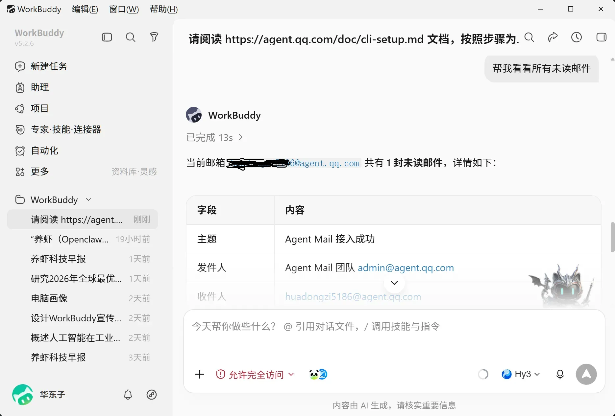
Task: Create a new task (新建任务)
Action: pos(41,66)
